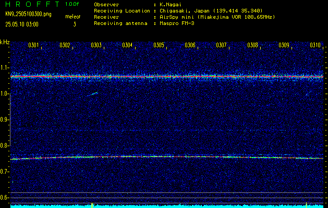Click the version number 1.00f

point(72,4)
